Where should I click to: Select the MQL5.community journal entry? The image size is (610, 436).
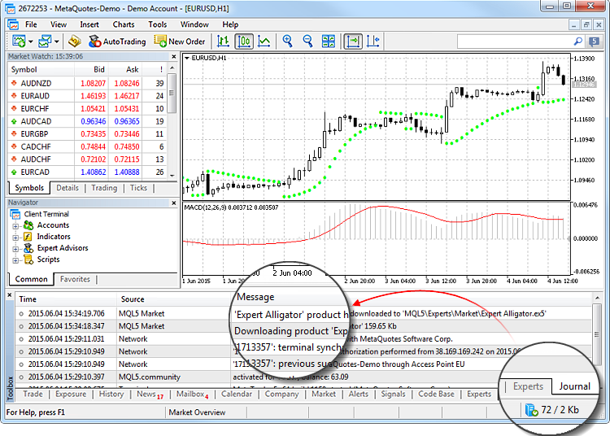tap(303, 377)
